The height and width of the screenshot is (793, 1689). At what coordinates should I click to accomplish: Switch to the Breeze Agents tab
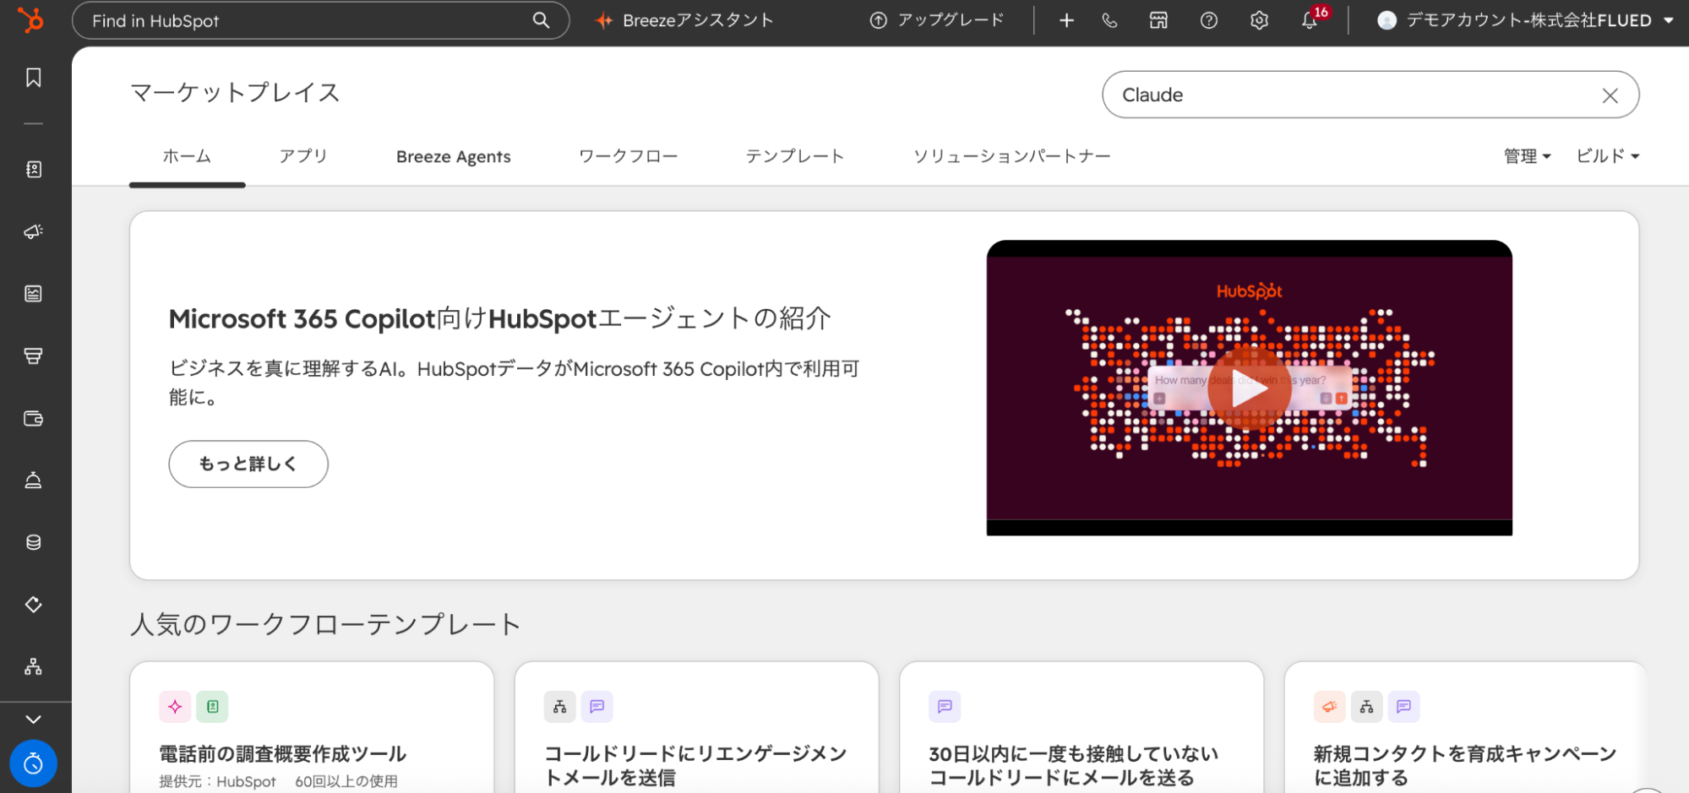point(454,156)
